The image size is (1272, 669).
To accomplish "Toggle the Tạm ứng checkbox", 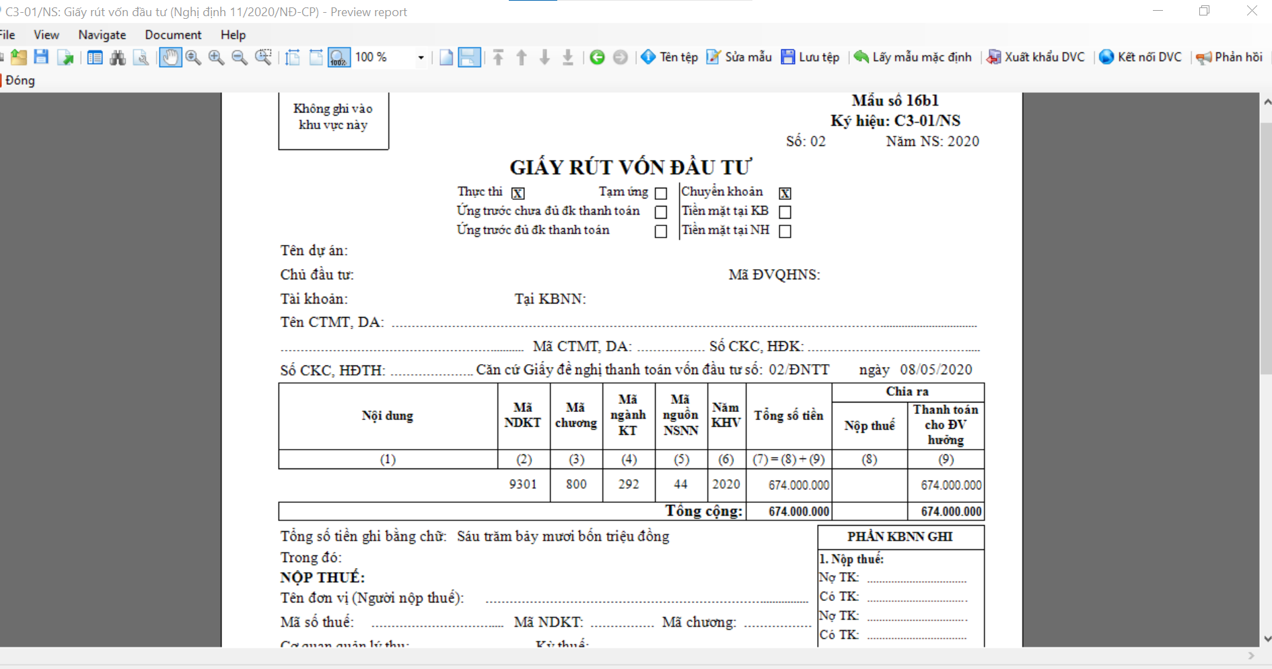I will (x=661, y=194).
